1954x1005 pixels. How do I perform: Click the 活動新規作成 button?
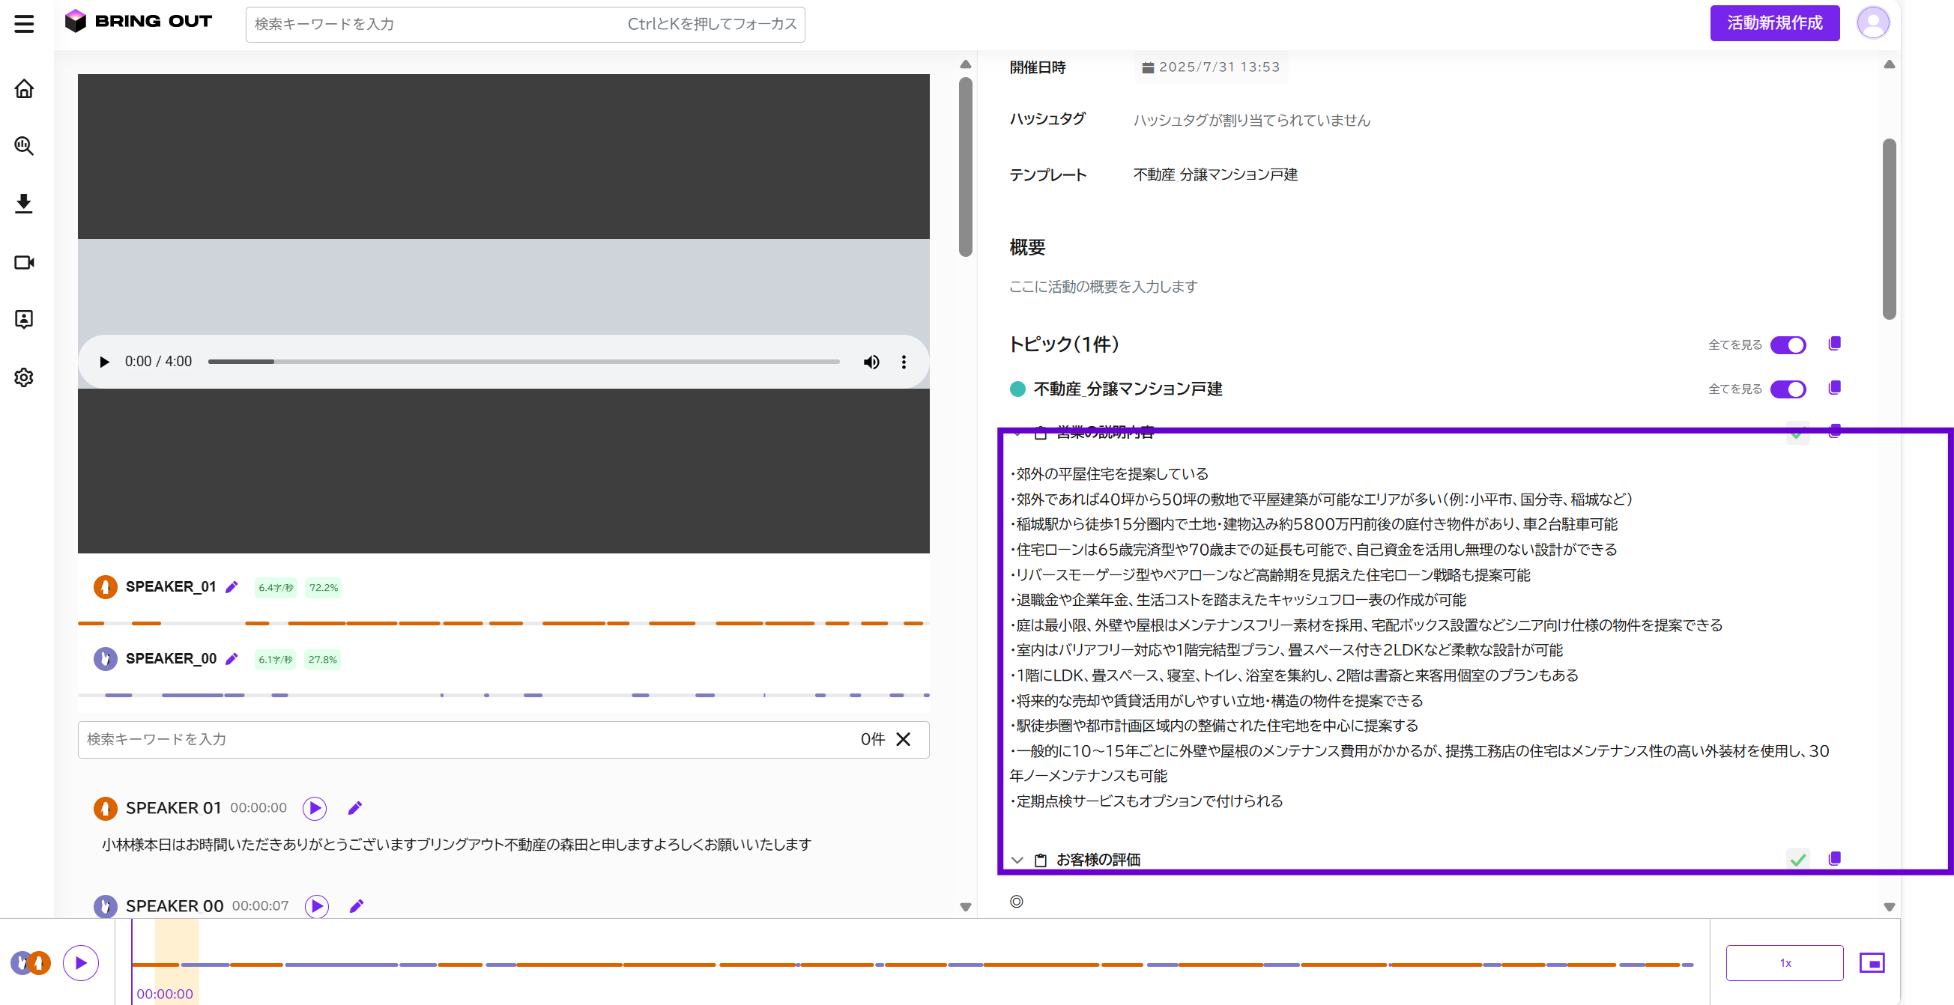tap(1774, 22)
